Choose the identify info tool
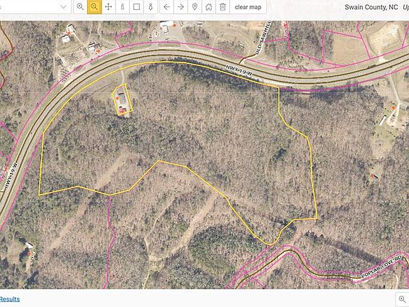Screen dimensions: 409x307 (122, 7)
